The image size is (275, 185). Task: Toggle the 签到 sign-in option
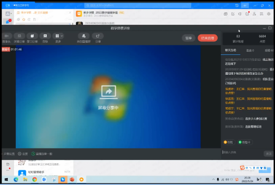[229, 142]
